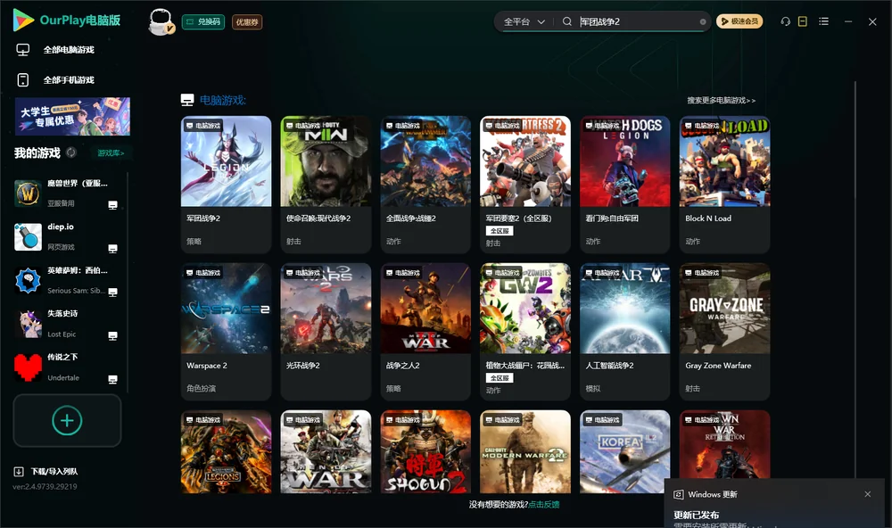Clear the search field text
This screenshot has width=892, height=528.
tap(703, 22)
